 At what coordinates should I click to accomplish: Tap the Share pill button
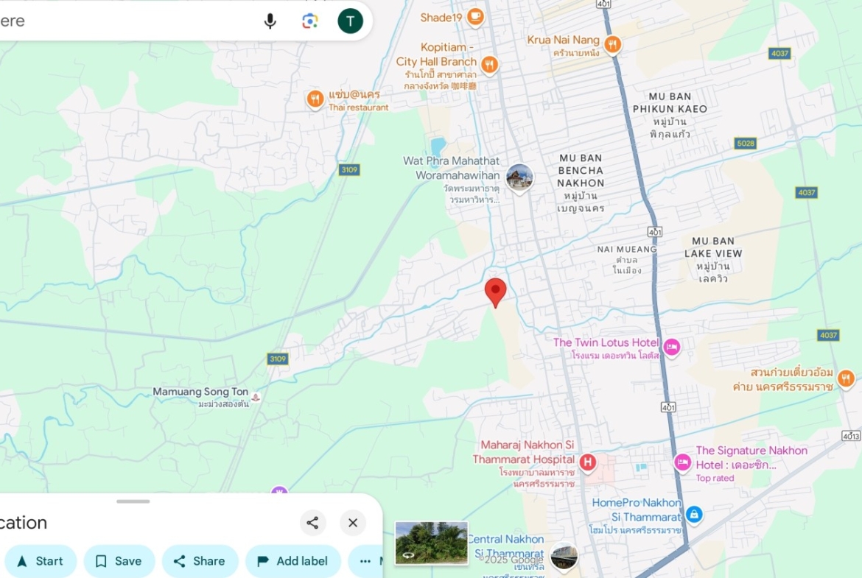coord(200,561)
